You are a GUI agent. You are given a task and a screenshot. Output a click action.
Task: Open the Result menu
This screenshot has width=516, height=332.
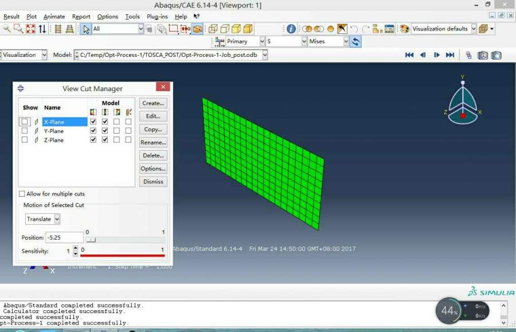(11, 17)
